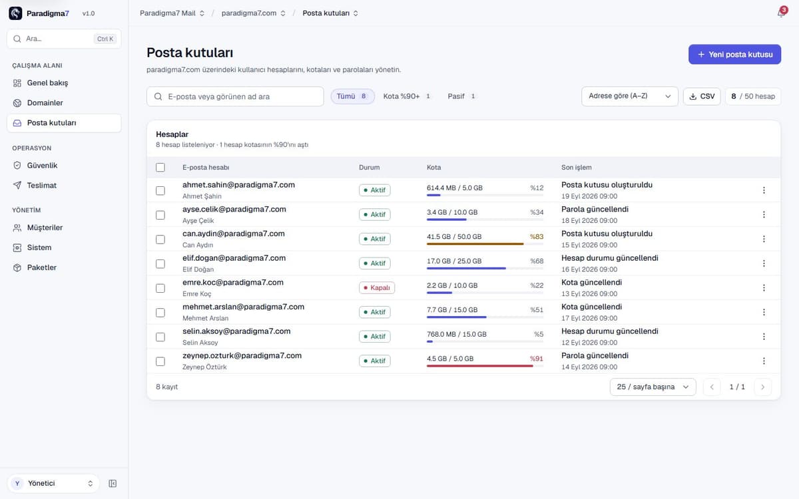Screen dimensions: 799x499
Task: Click the Paradigma7 logo icon
Action: (15, 13)
